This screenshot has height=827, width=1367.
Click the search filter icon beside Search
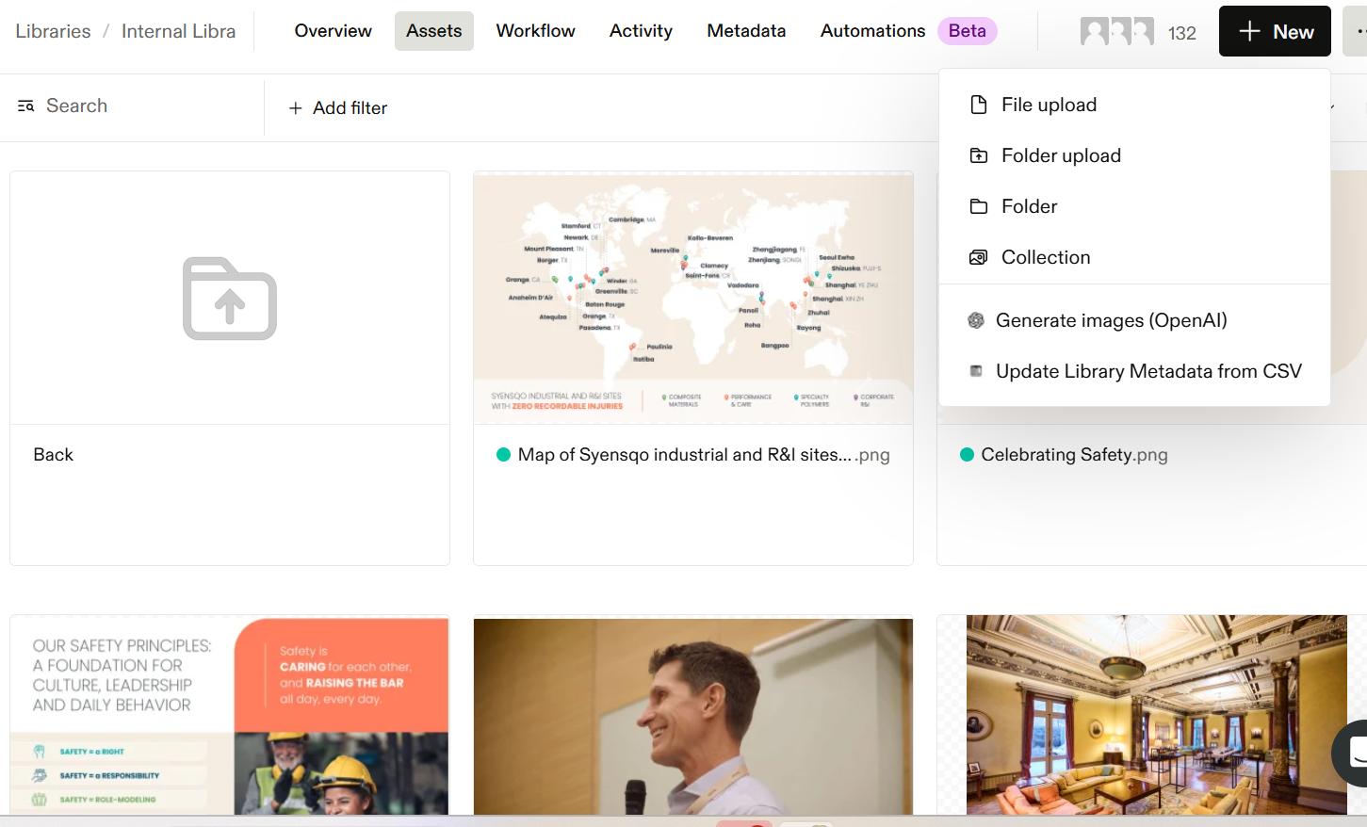click(x=25, y=106)
